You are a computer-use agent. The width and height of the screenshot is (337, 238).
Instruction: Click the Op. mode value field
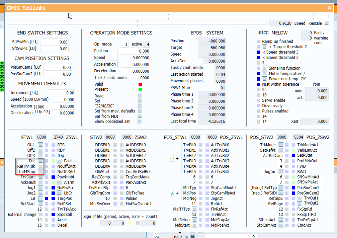pyautogui.click(x=125, y=44)
